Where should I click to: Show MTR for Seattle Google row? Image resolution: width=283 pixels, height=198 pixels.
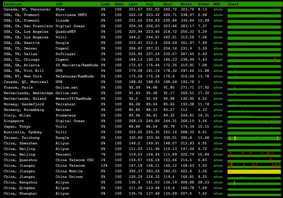tap(218, 43)
